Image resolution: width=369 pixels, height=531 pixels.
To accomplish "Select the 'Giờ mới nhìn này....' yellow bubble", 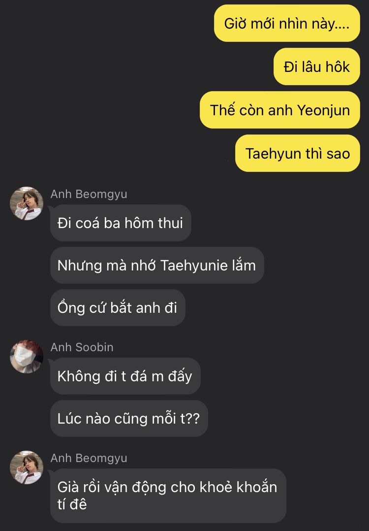I will (x=287, y=23).
